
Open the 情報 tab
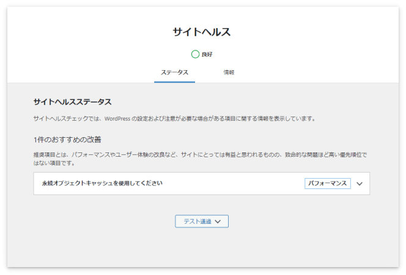[229, 73]
